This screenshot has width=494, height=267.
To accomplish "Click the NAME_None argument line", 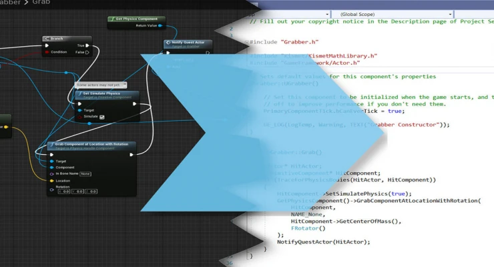I will [308, 214].
